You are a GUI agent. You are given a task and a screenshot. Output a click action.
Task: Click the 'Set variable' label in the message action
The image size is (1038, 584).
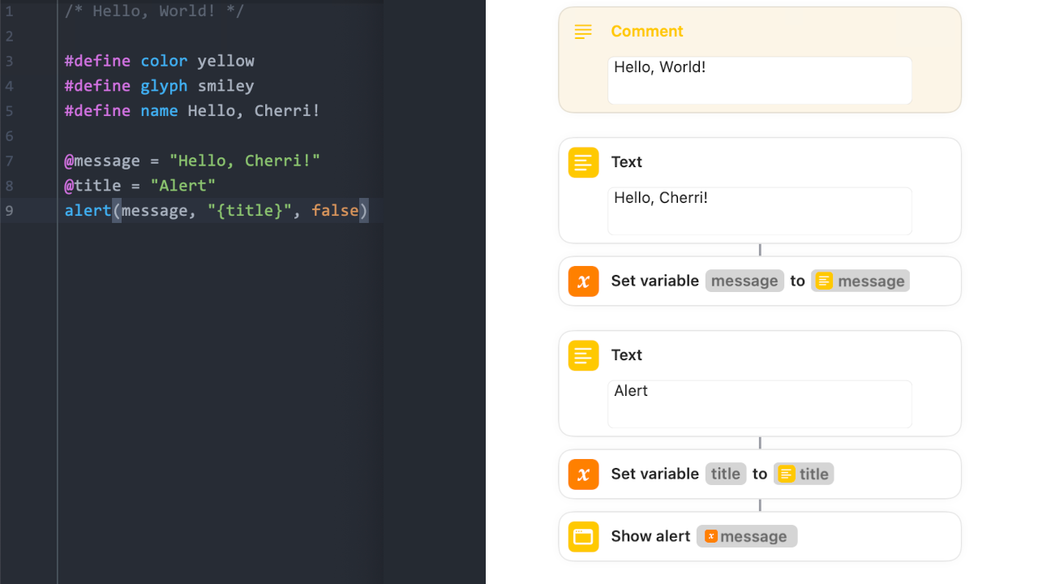click(x=654, y=281)
